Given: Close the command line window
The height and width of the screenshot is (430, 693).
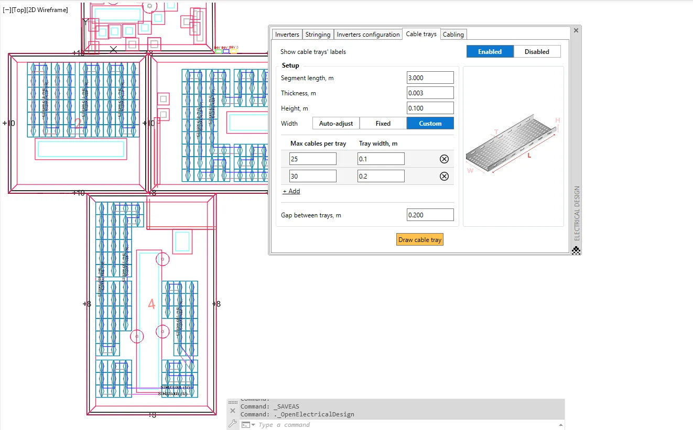Looking at the screenshot, I should (x=233, y=411).
